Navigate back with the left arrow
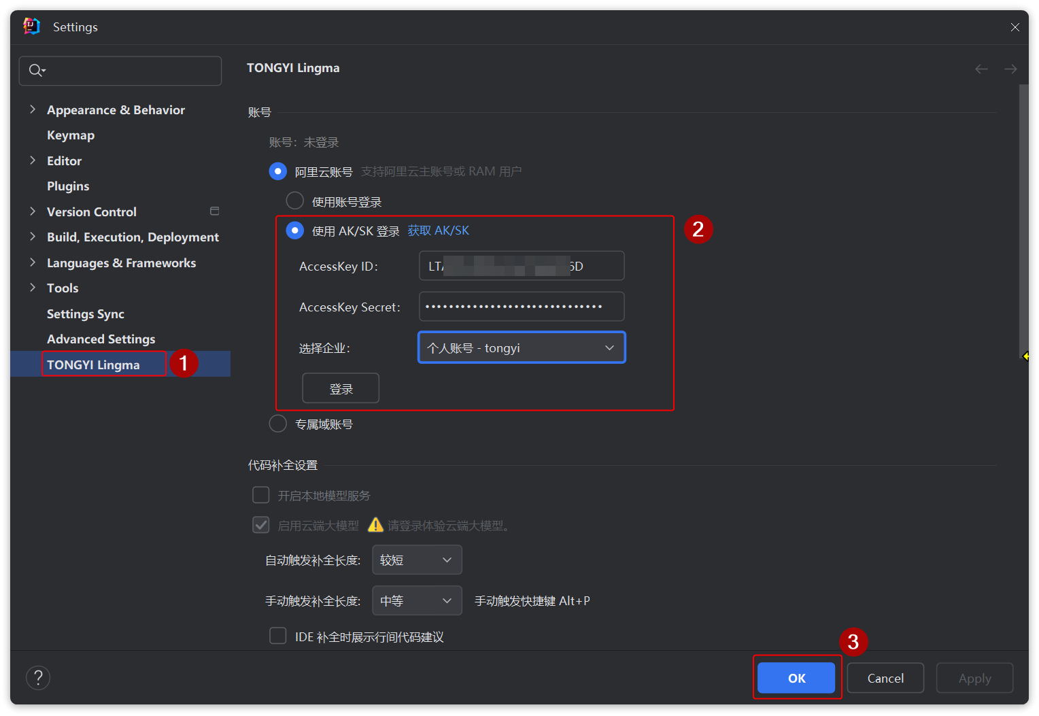Screen dimensions: 1039x716 981,69
